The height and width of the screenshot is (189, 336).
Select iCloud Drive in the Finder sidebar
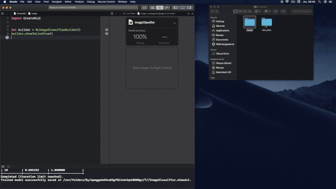click(x=222, y=54)
